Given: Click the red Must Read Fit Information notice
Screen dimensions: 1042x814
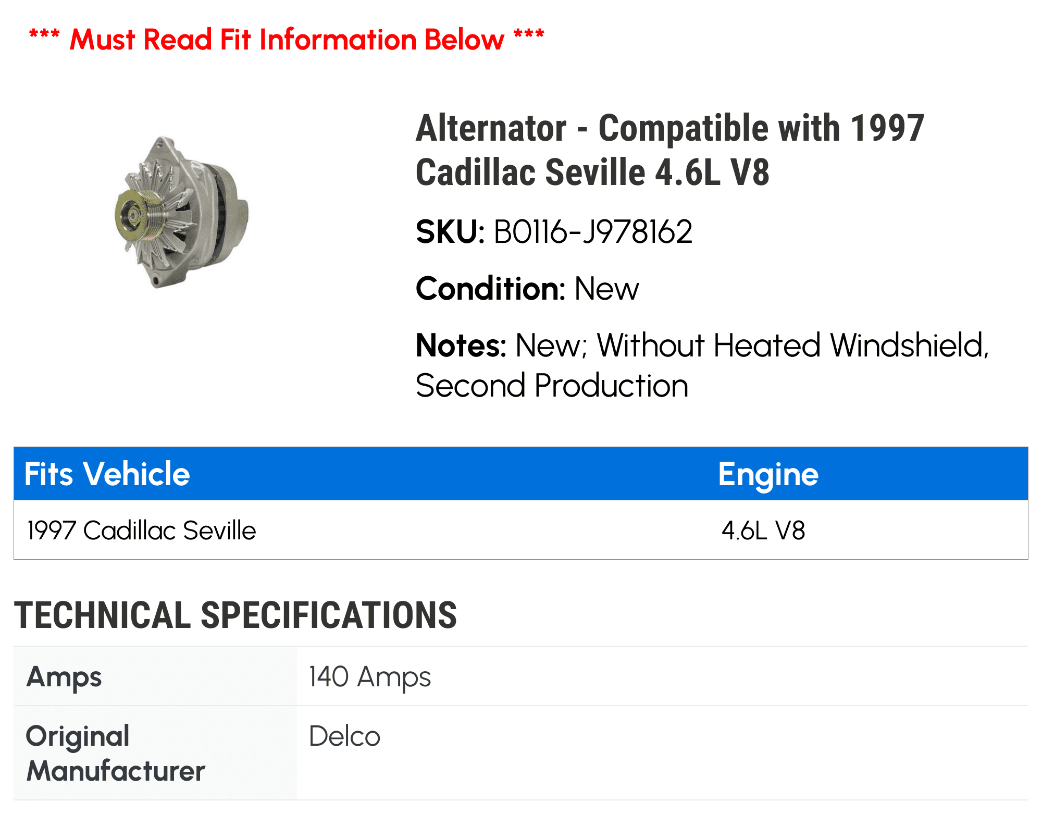Looking at the screenshot, I should tap(287, 40).
